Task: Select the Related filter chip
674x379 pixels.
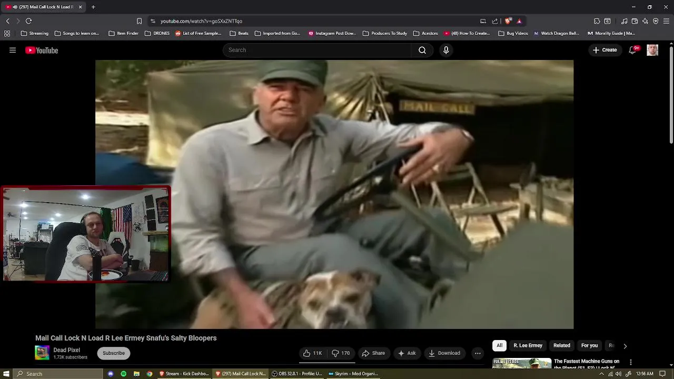Action: point(562,345)
